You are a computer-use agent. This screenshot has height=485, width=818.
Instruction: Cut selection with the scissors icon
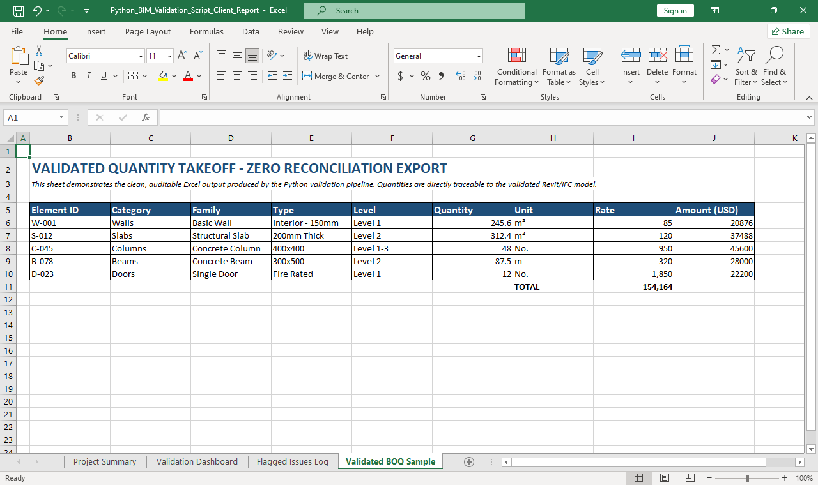coord(39,51)
